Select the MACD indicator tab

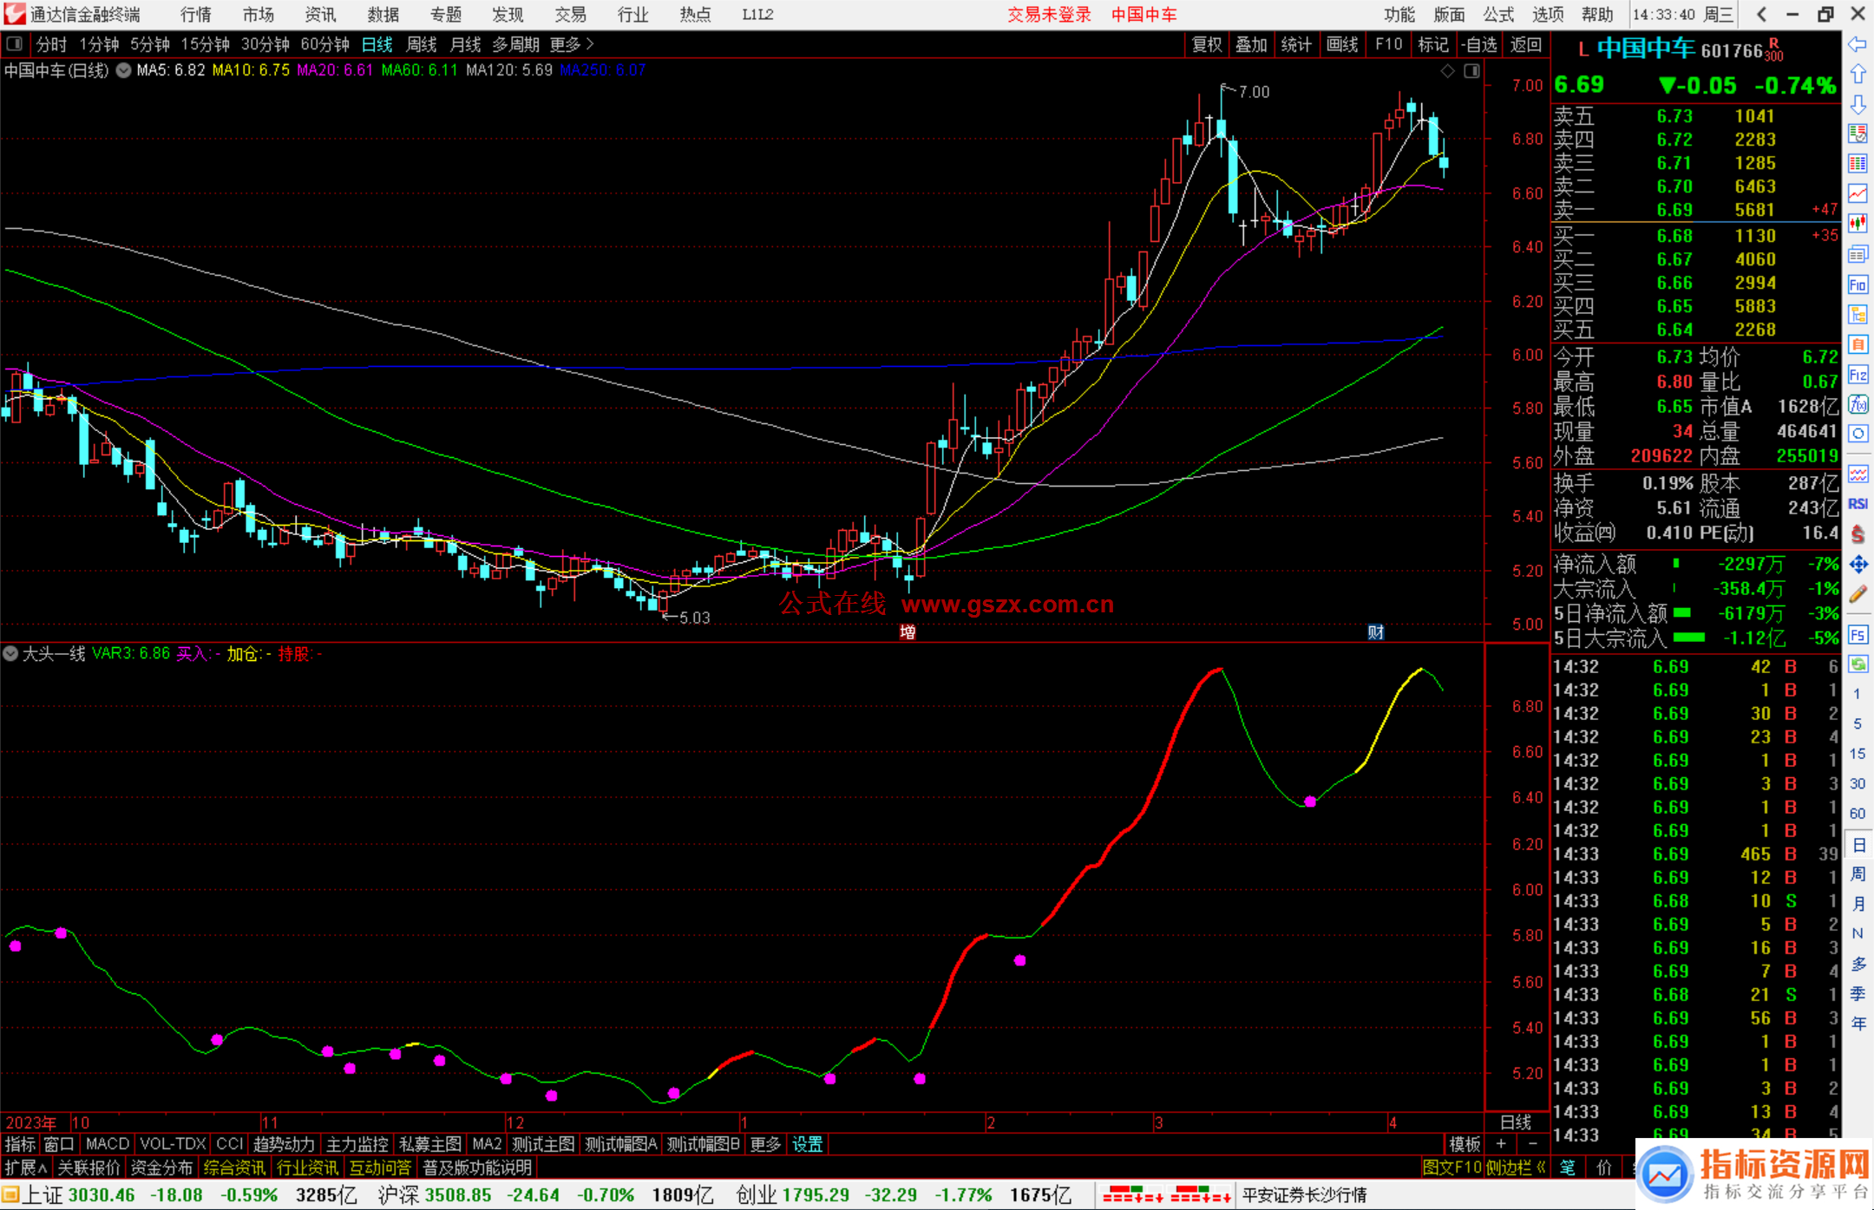pyautogui.click(x=107, y=1144)
